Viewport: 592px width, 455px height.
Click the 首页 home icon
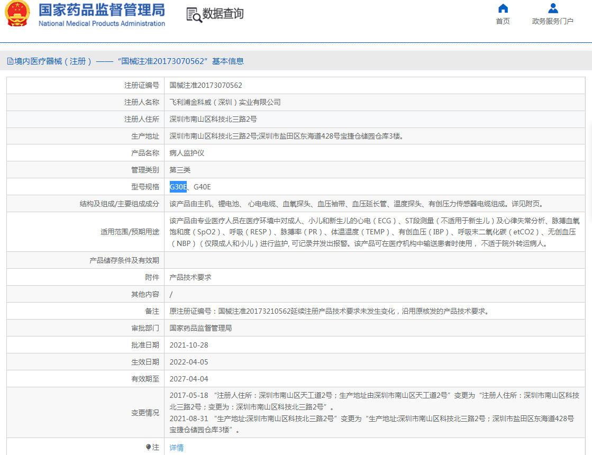pos(503,8)
